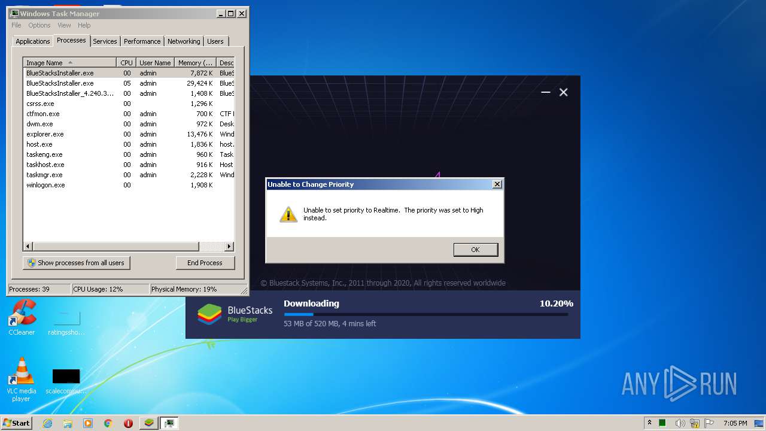This screenshot has width=766, height=431.
Task: Sort processes by CPU column header
Action: 126,62
